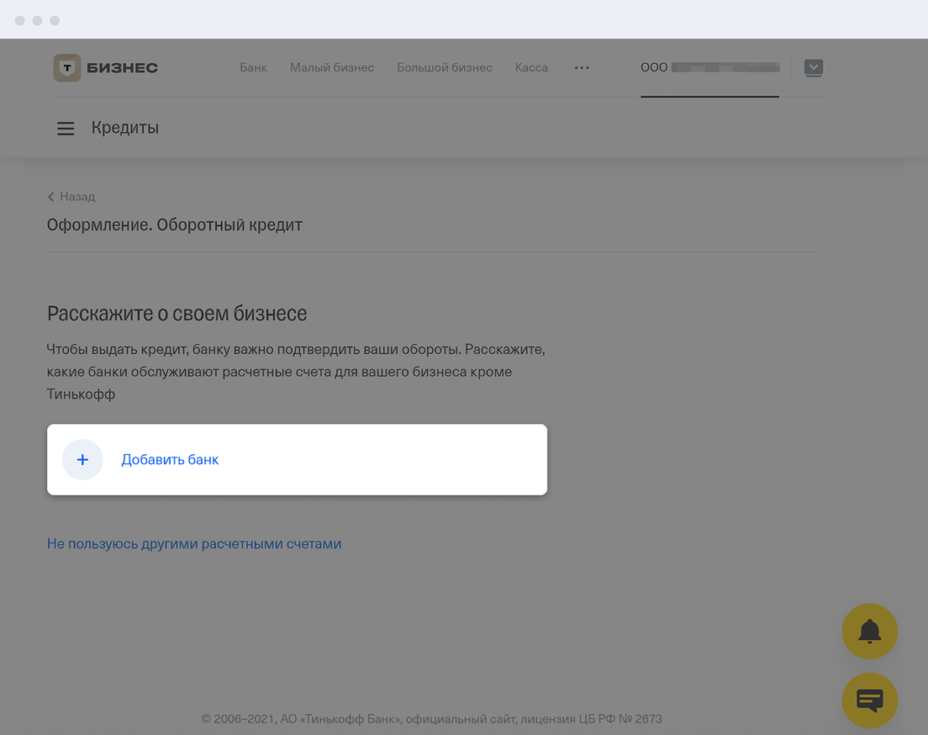Select the ООО company account tab
The image size is (928, 735).
coord(709,67)
